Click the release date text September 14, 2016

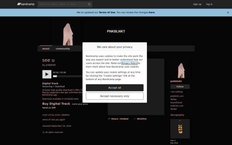click(61, 126)
